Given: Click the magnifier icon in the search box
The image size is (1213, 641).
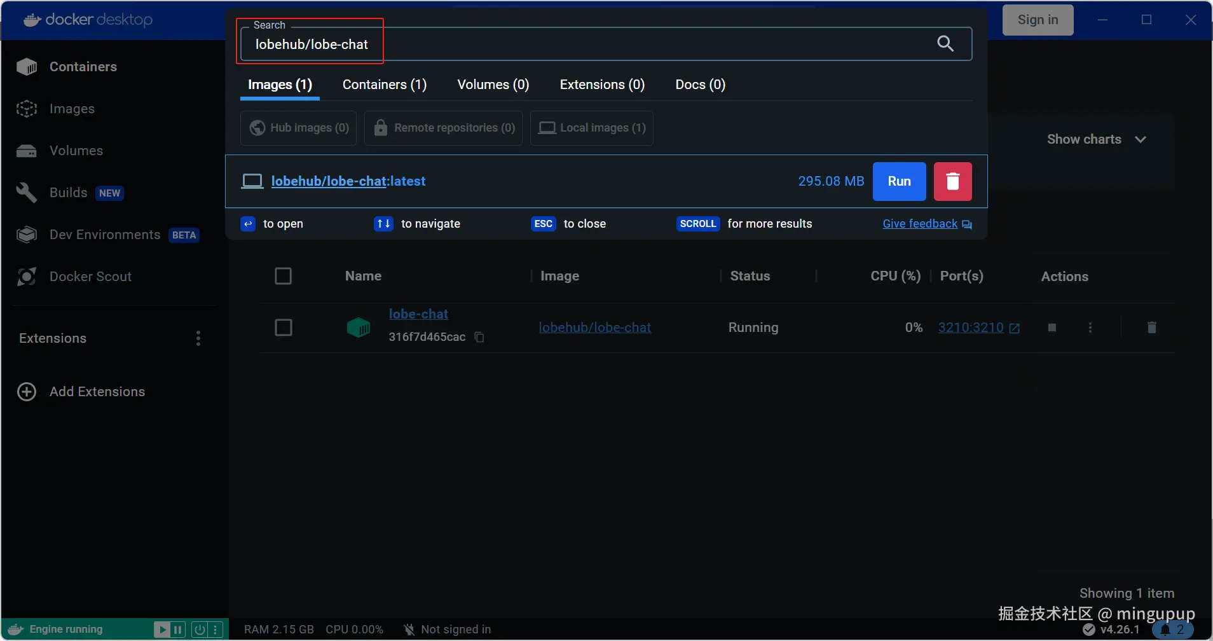Looking at the screenshot, I should [x=945, y=43].
